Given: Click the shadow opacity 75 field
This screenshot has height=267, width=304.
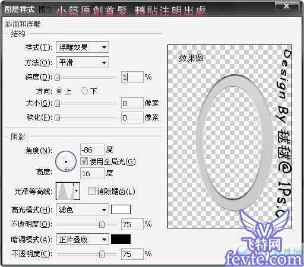Looking at the screenshot, I should [x=132, y=254].
